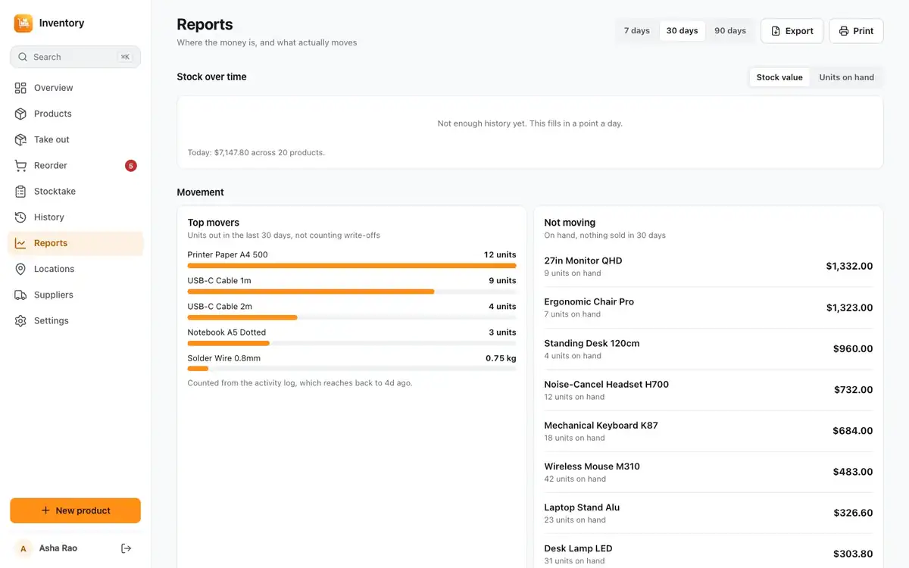Click Standing Desk 120cm entry
This screenshot has height=568, width=909.
pyautogui.click(x=708, y=348)
